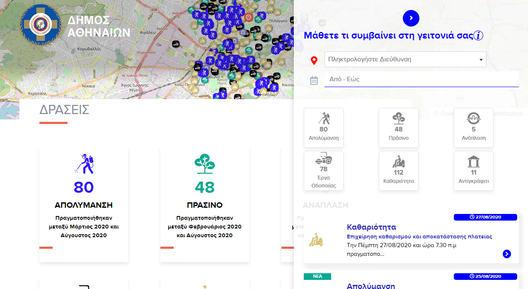This screenshot has width=528, height=289.
Task: Open the Καθαριότητα news headline
Action: tap(371, 227)
